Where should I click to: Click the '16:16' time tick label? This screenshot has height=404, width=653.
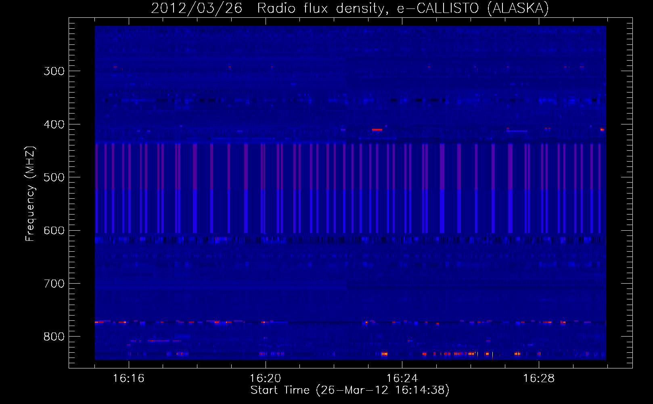(x=129, y=379)
